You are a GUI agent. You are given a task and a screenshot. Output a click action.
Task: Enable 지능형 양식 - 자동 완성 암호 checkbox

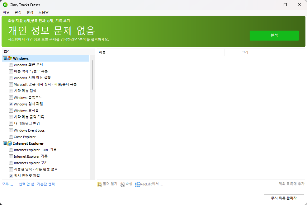(11, 169)
